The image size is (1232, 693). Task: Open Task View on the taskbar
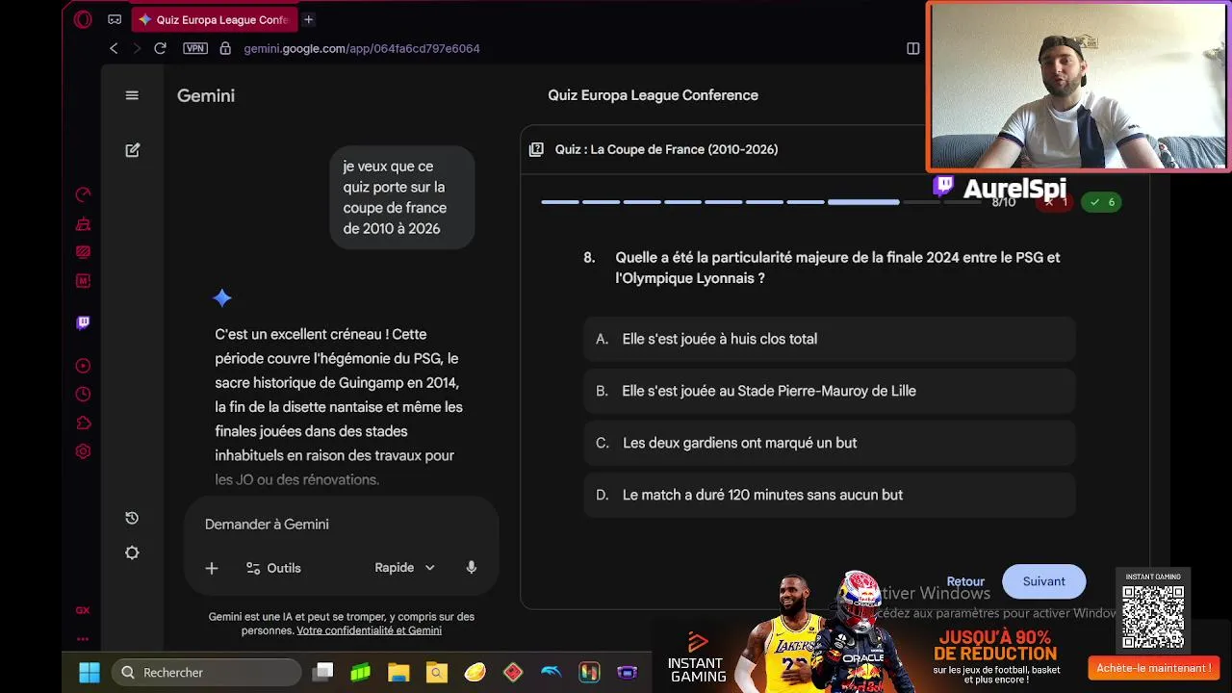point(323,672)
